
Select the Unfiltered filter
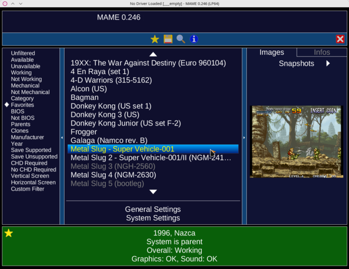point(23,53)
